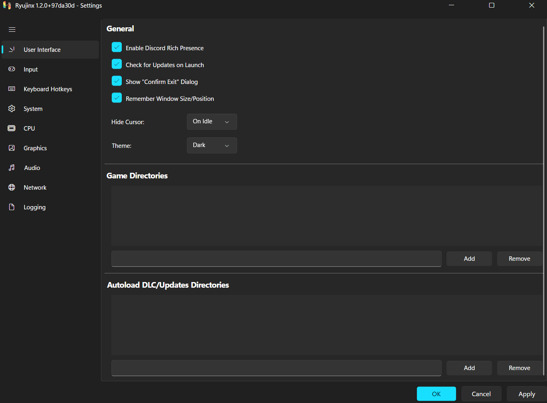547x403 pixels.
Task: Click the System gear icon
Action: [12, 108]
